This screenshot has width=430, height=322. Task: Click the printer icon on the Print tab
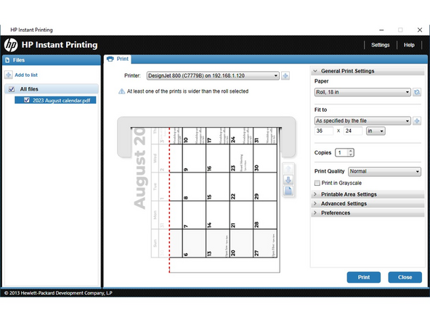tap(110, 59)
